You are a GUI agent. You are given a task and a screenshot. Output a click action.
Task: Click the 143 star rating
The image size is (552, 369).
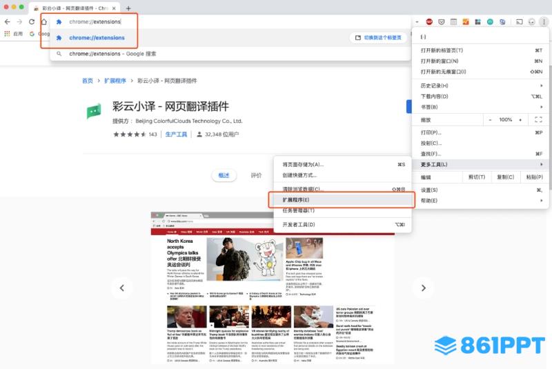[135, 134]
